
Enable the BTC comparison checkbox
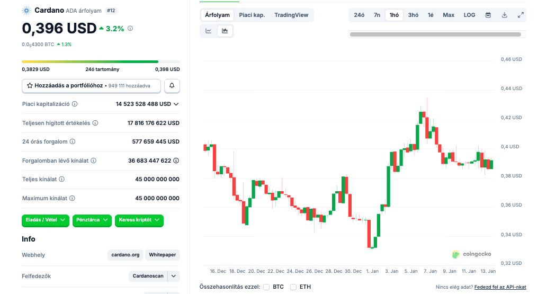point(266,287)
